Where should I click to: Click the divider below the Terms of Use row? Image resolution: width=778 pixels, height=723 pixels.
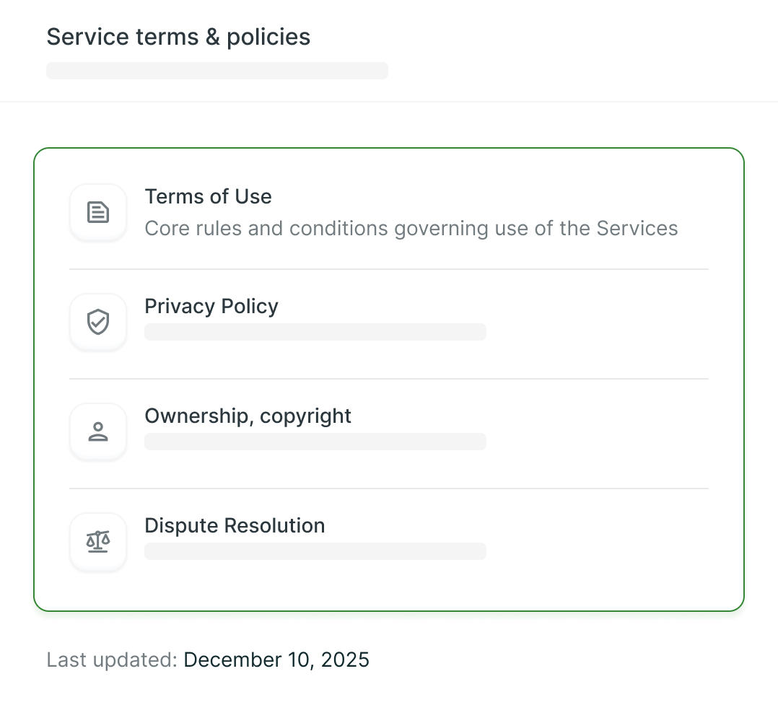[389, 269]
